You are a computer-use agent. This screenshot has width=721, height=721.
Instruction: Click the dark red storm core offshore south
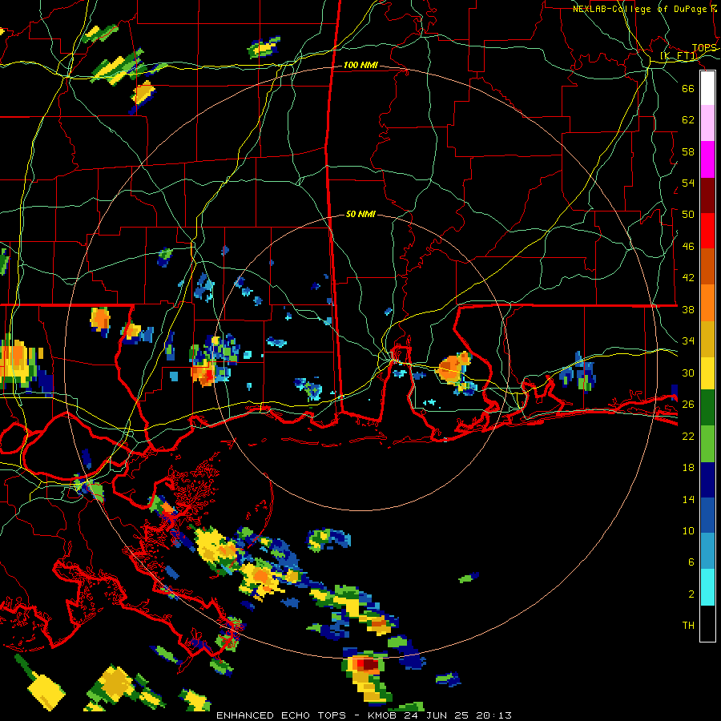click(x=370, y=664)
